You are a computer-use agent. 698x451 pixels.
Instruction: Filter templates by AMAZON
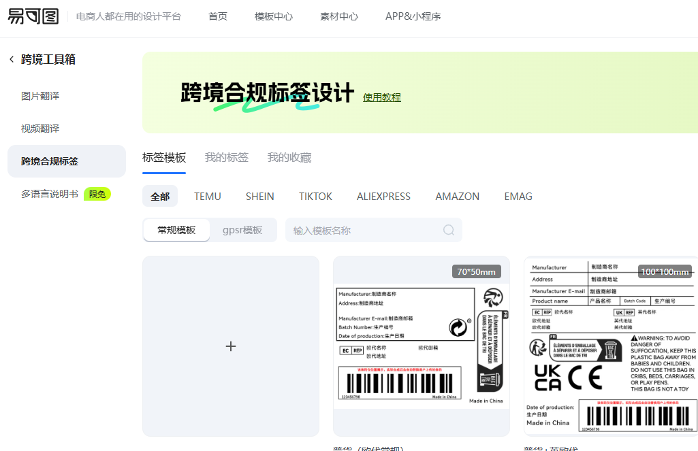[458, 196]
